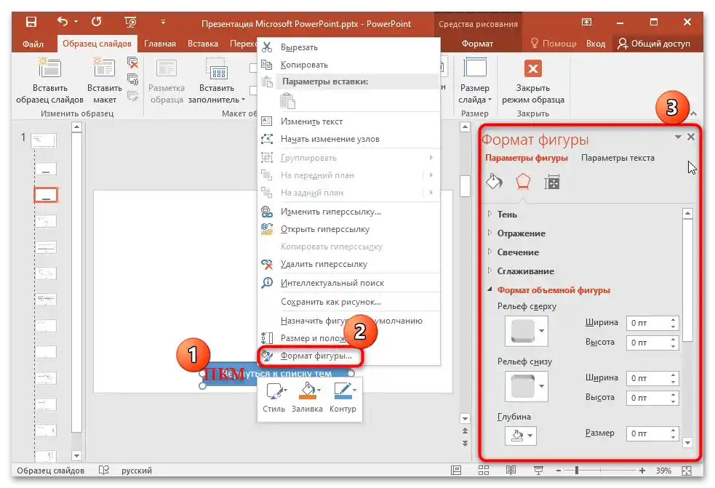Click the Redo repeat icon

pos(96,21)
